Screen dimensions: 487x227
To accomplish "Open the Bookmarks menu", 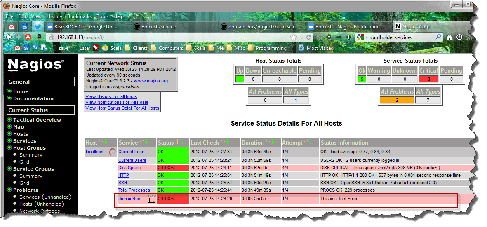I will point(80,16).
